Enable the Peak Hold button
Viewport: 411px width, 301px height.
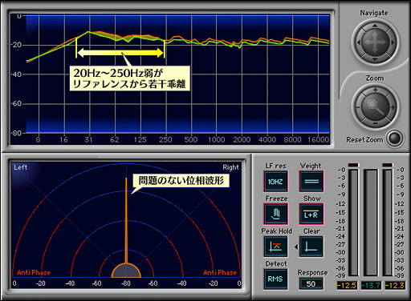[x=275, y=247]
